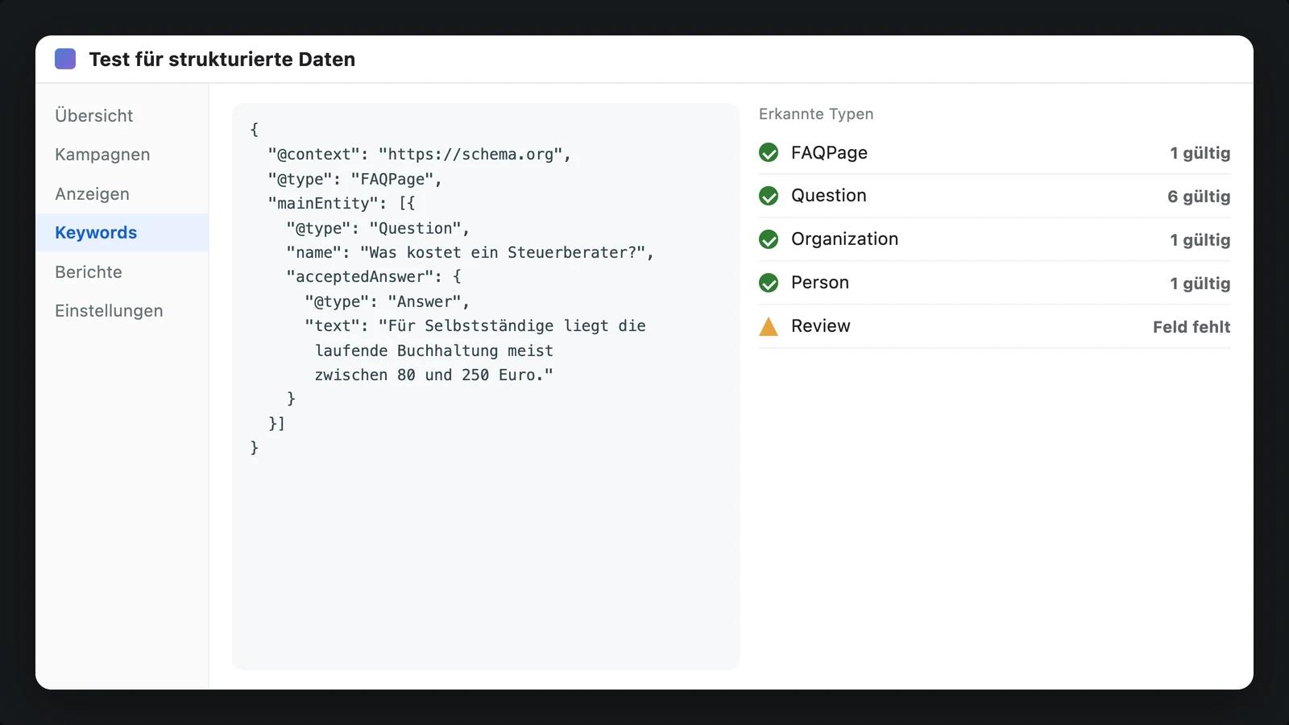The image size is (1289, 725).
Task: Click the 'Was kostet ein Steuerberater?' code line
Action: coord(470,252)
